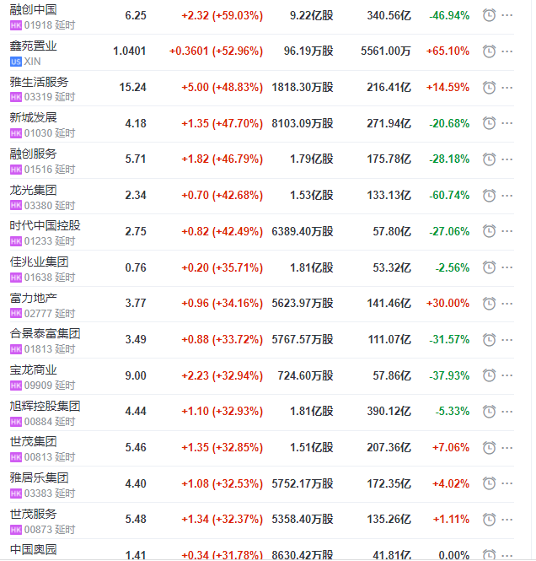536x561 pixels.
Task: Open more options for 世茂集团
Action: coord(507,448)
